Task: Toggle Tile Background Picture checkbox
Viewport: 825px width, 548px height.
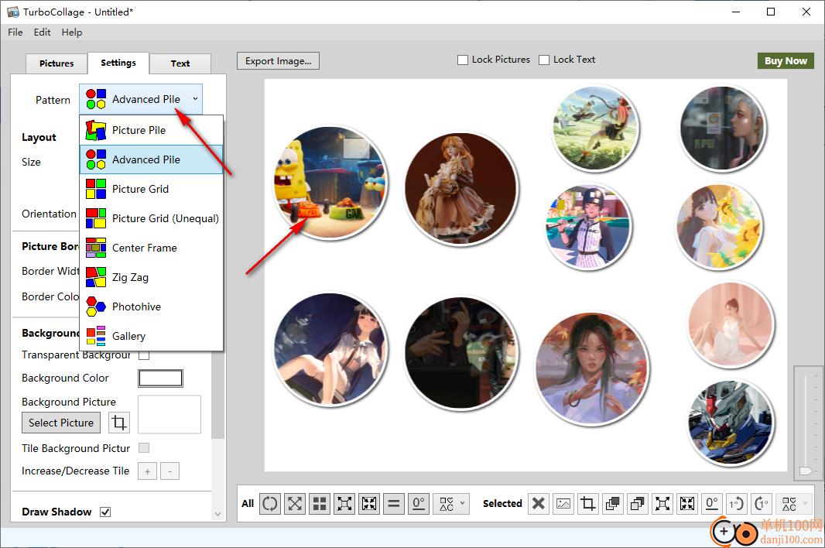Action: coord(144,448)
